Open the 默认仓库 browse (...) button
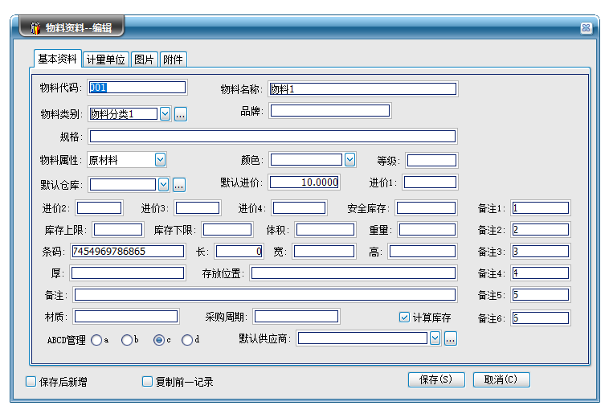This screenshot has width=609, height=414. [178, 185]
